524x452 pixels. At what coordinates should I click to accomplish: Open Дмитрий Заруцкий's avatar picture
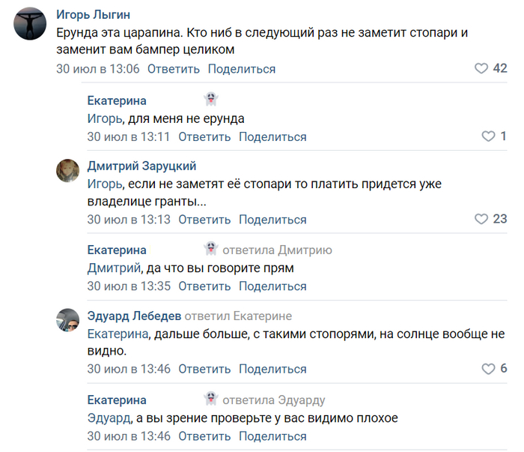click(68, 171)
